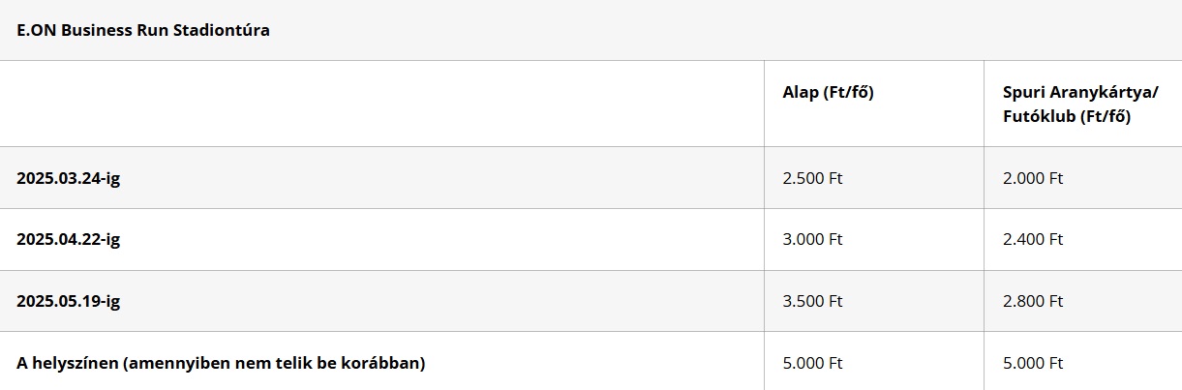Viewport: 1182px width, 390px height.
Task: Click the 2025.05.19-ig deadline row label
Action: 68,301
